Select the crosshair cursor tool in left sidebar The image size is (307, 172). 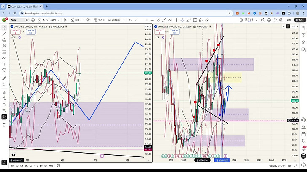[4, 28]
